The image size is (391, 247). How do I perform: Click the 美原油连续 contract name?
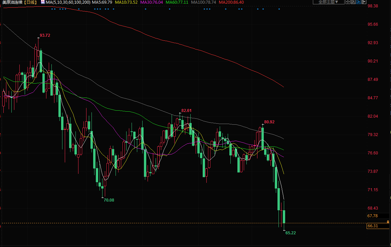point(12,2)
